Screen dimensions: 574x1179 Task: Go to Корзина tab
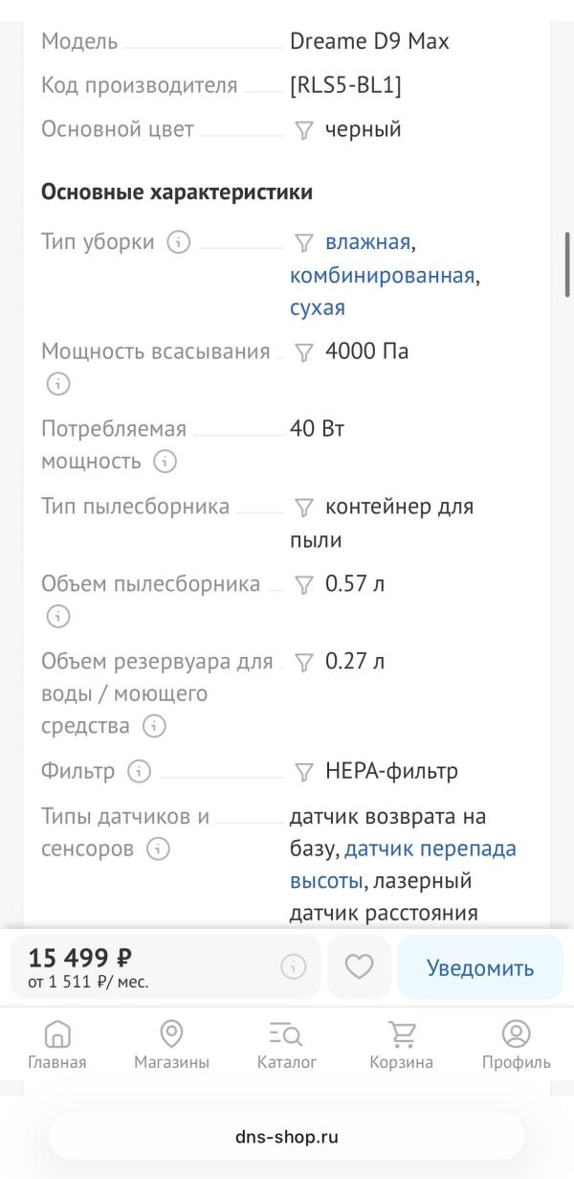coord(402,1044)
